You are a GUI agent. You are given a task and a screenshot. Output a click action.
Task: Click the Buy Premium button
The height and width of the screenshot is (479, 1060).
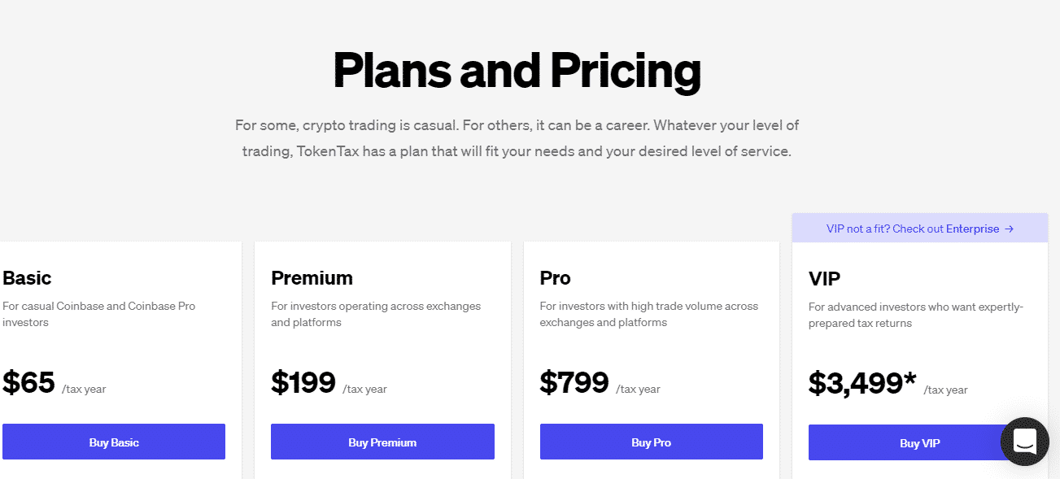(x=382, y=442)
